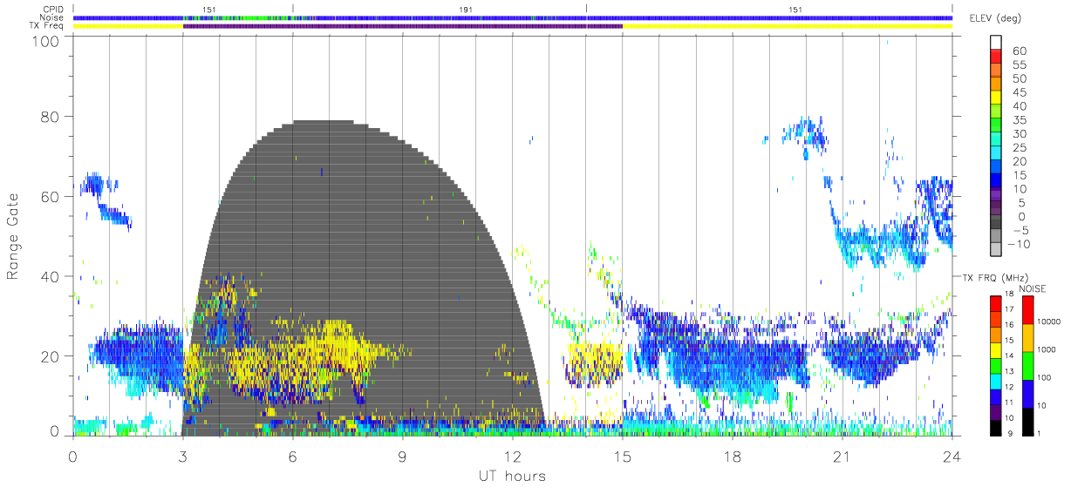The height and width of the screenshot is (494, 1071).
Task: Click the 1000 label in NOISE legend
Action: [x=1046, y=349]
